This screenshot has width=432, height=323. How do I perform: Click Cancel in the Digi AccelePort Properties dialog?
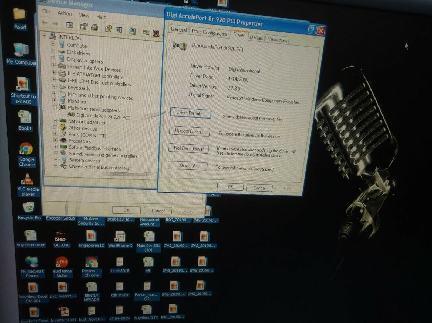[x=259, y=188]
